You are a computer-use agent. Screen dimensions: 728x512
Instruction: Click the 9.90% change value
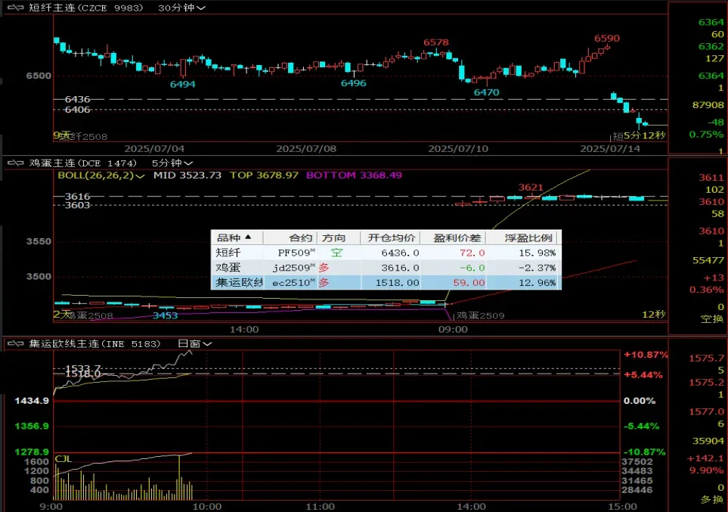coord(706,470)
